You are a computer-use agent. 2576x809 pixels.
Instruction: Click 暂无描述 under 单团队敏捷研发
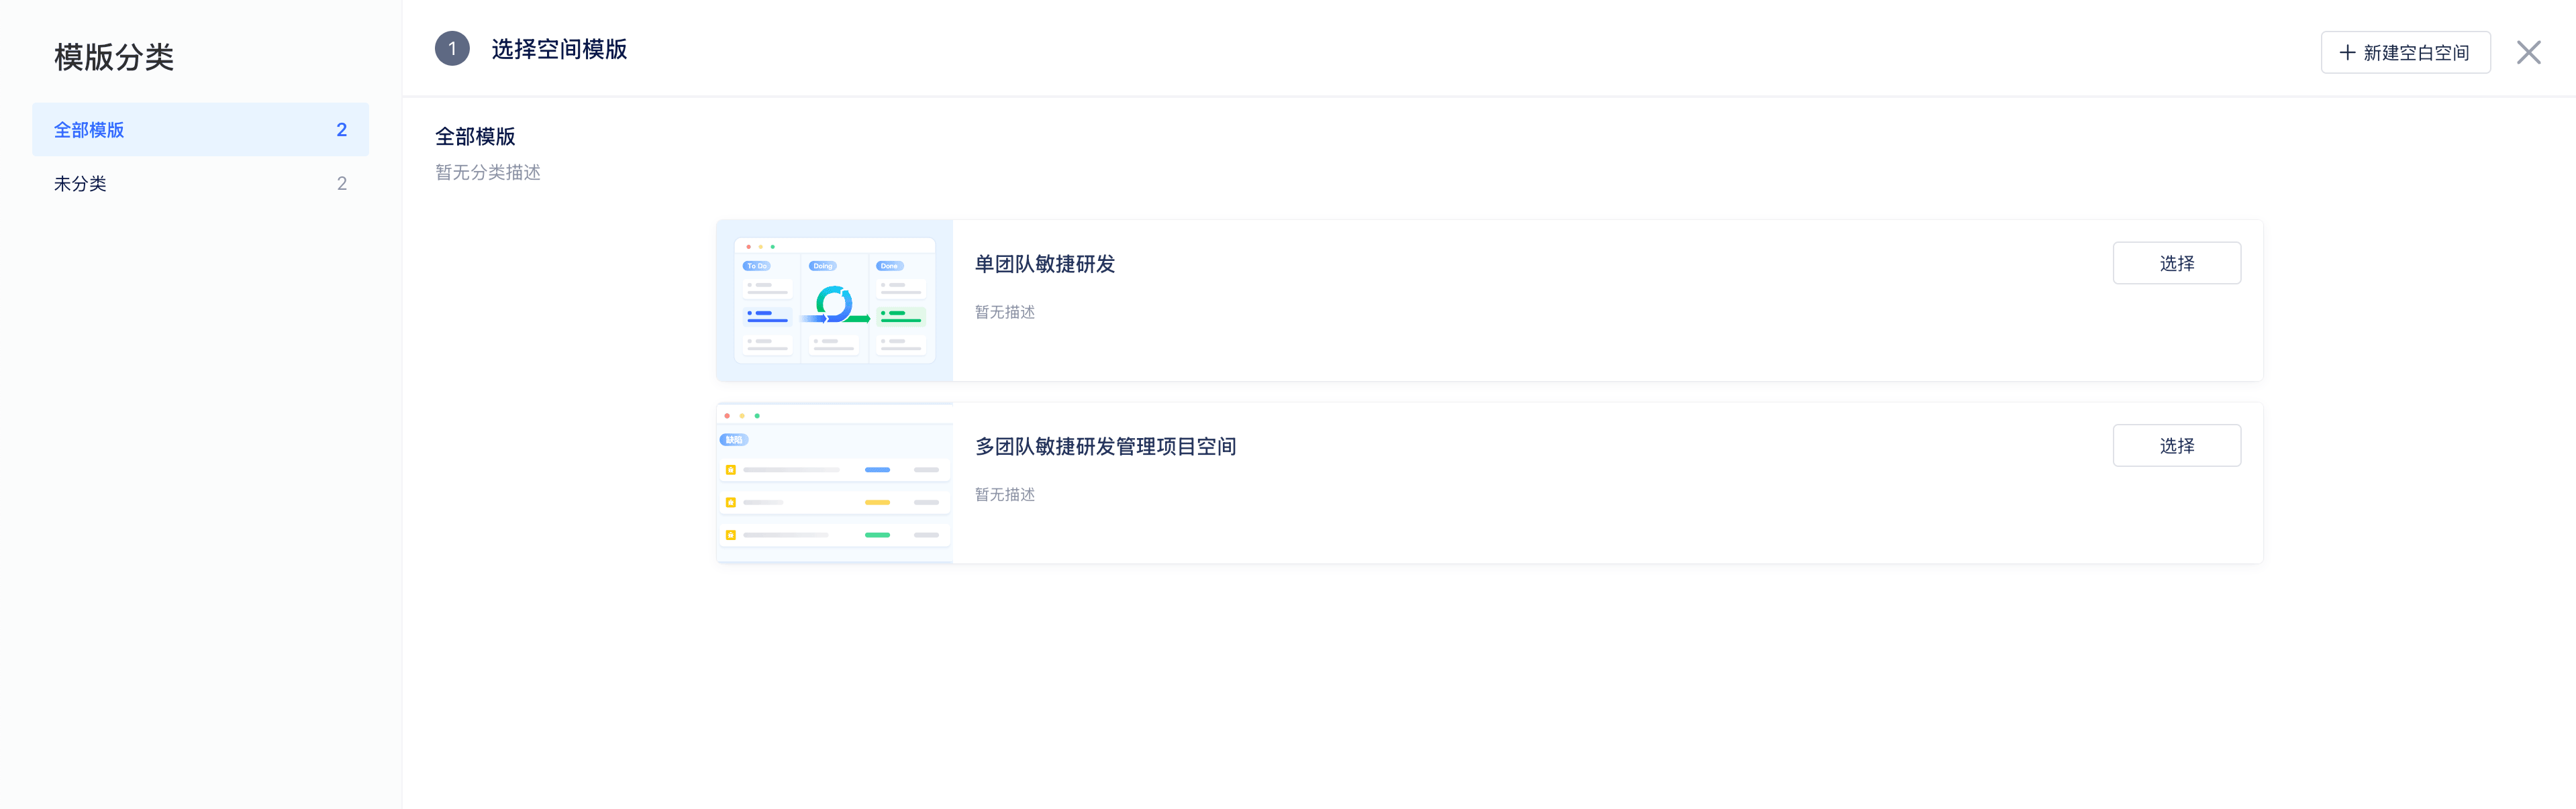pos(1004,312)
